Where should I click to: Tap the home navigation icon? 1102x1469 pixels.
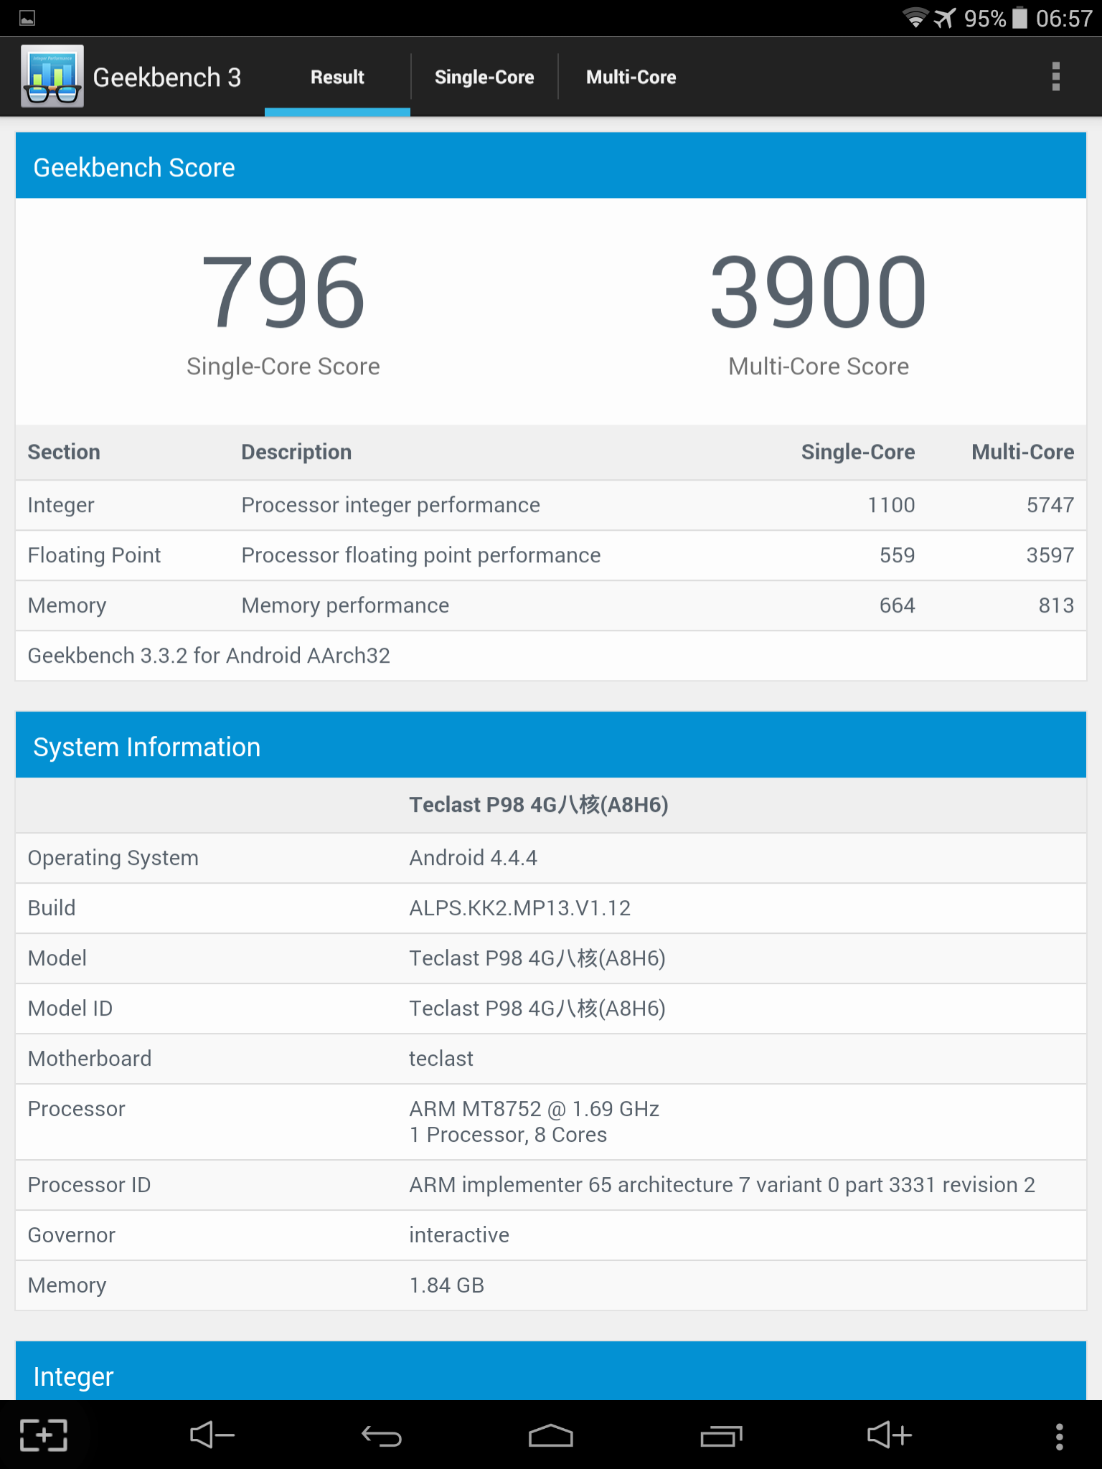coord(551,1435)
